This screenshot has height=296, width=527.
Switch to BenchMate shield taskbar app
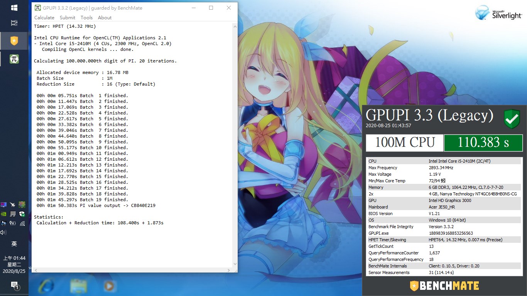point(14,40)
